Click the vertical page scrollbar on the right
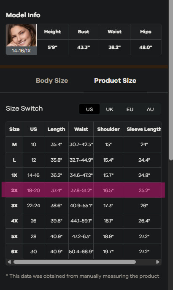Screen dimensions: 173x290 click(x=171, y=80)
